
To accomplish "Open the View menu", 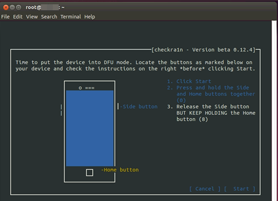I will (x=32, y=17).
